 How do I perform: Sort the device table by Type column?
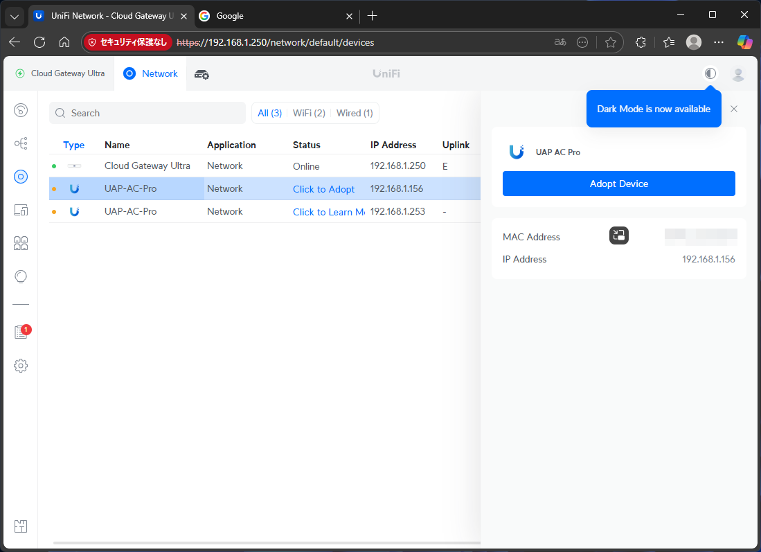[73, 145]
